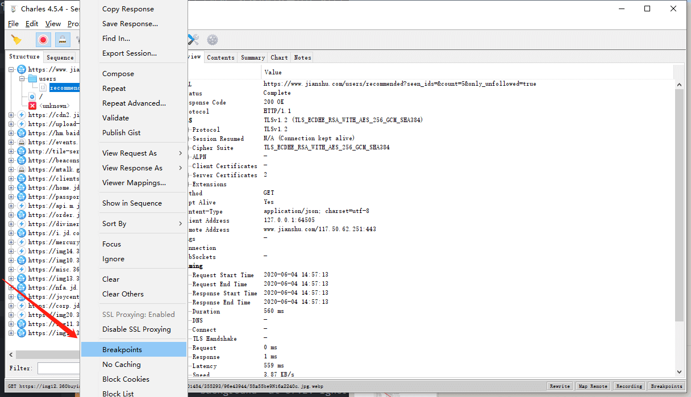The height and width of the screenshot is (397, 691).
Task: Select Clear Others in context menu
Action: [x=134, y=294]
